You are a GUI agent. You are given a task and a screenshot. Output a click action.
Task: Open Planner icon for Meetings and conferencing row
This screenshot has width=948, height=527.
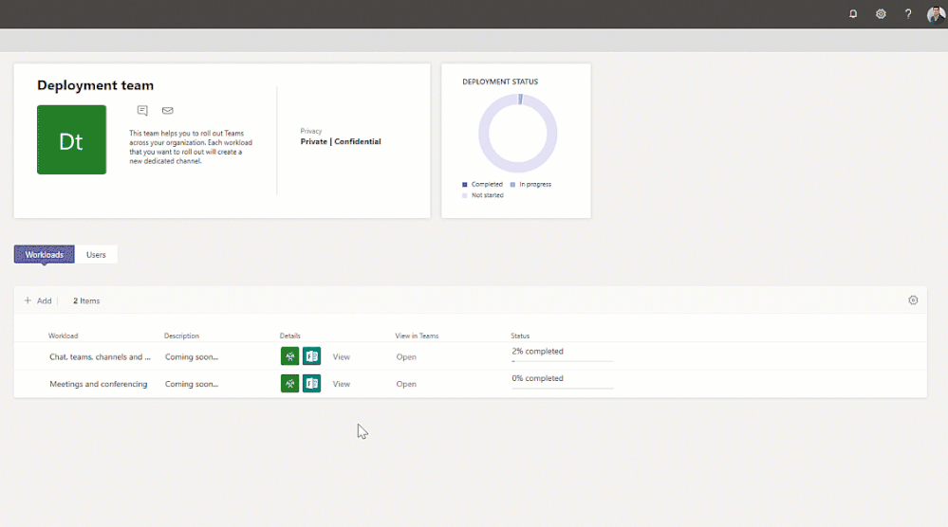click(x=289, y=384)
